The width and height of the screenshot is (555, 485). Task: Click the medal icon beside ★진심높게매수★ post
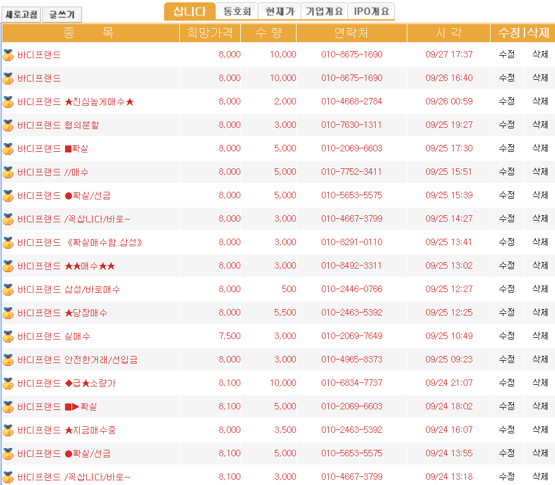[x=8, y=101]
